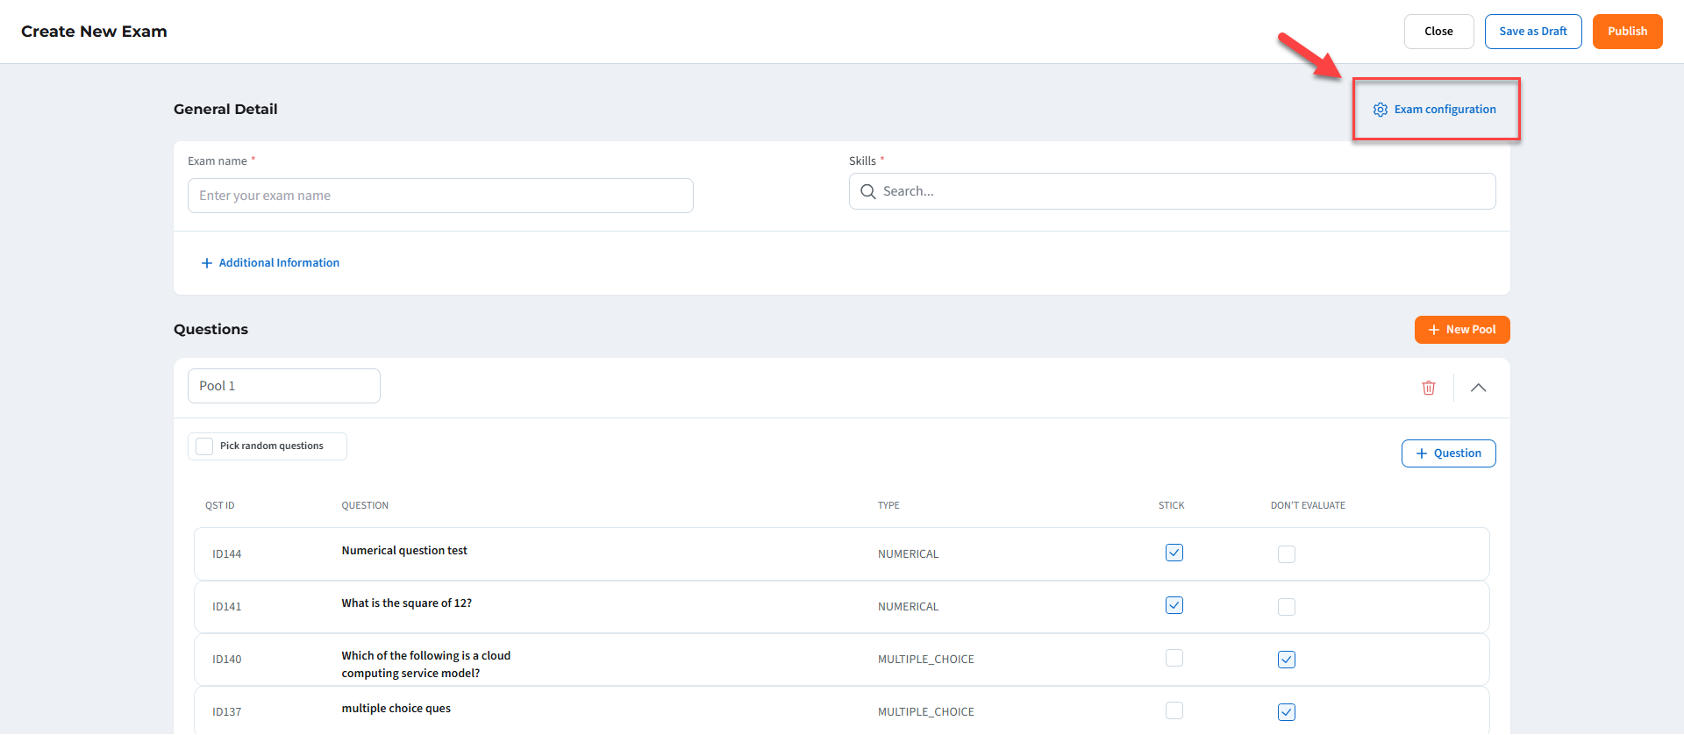
Task: Collapse Pool 1 using the chevron
Action: (1478, 388)
